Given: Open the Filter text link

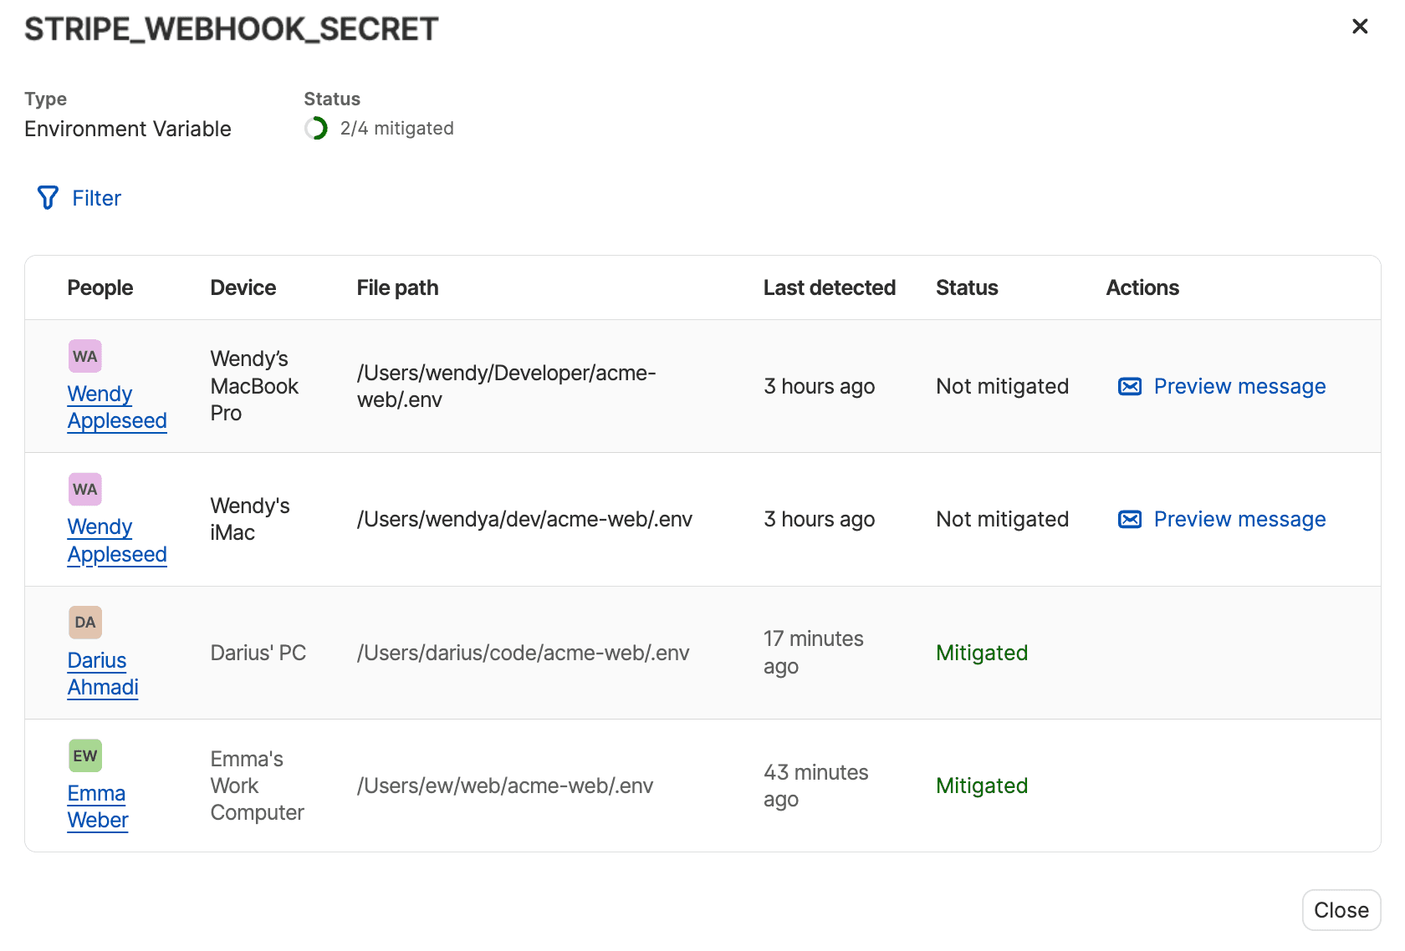Looking at the screenshot, I should pos(97,198).
